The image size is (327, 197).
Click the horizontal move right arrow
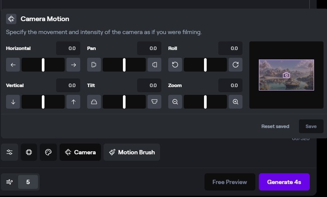click(x=73, y=65)
